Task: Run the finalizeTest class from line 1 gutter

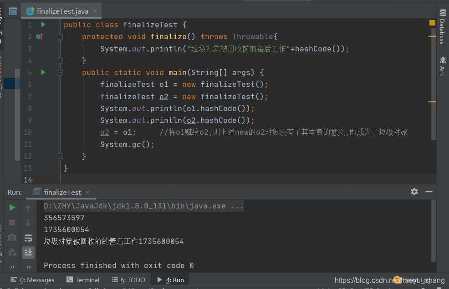Action: pyautogui.click(x=43, y=25)
